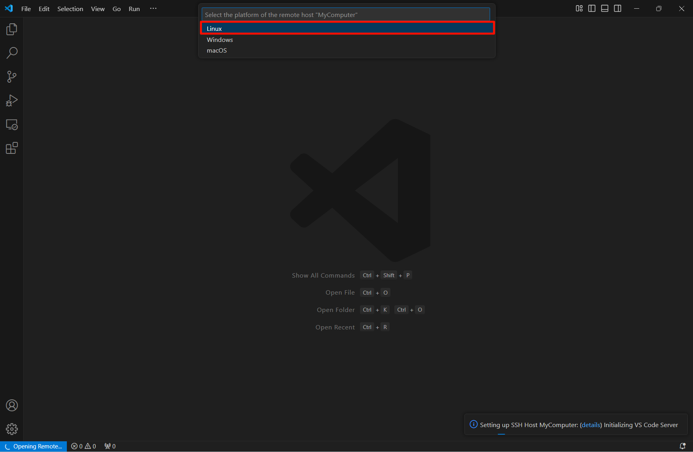Viewport: 693px width, 452px height.
Task: Click the details link in notification
Action: pyautogui.click(x=591, y=425)
